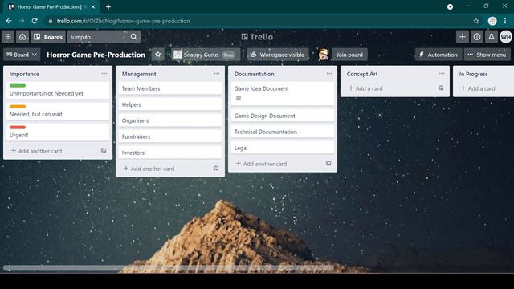Screen dimensions: 514x289
Task: Create from template icon in Management list
Action: 216,168
